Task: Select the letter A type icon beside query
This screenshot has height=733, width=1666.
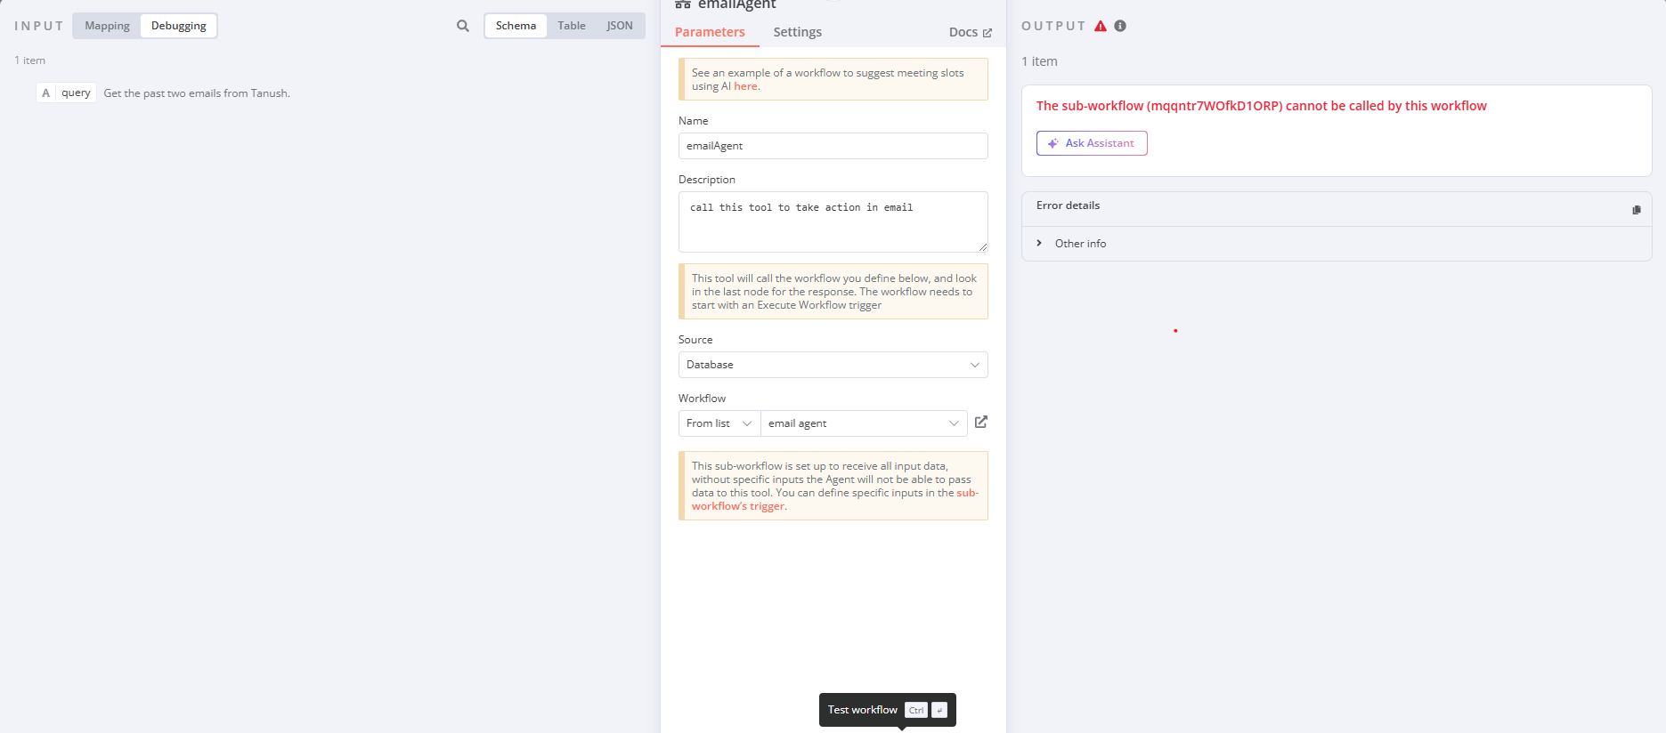Action: pos(45,93)
